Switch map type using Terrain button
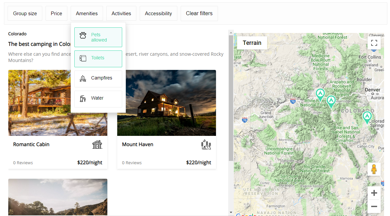Viewport: 390px width, 216px height. tap(252, 43)
